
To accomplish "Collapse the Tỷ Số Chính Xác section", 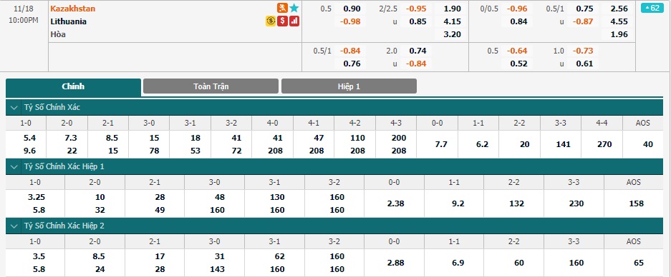I will pos(14,108).
